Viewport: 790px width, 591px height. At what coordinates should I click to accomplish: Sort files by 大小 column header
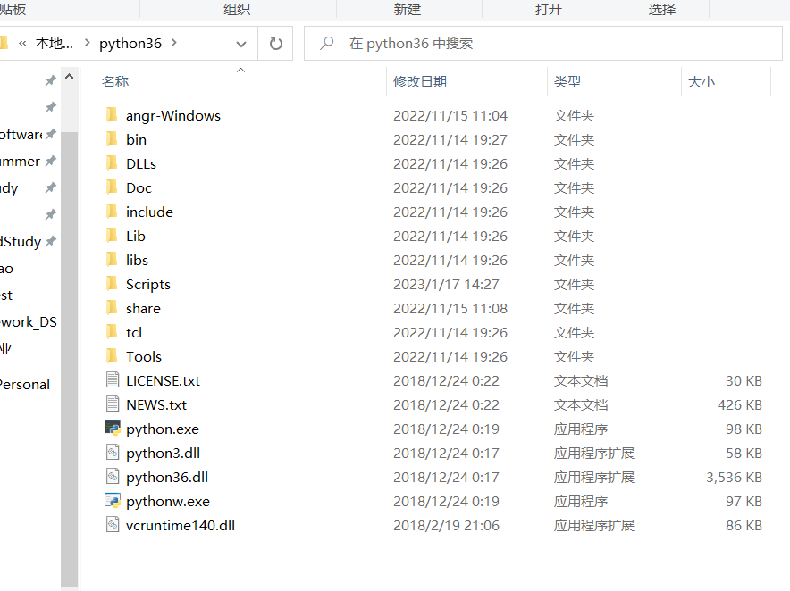coord(701,81)
